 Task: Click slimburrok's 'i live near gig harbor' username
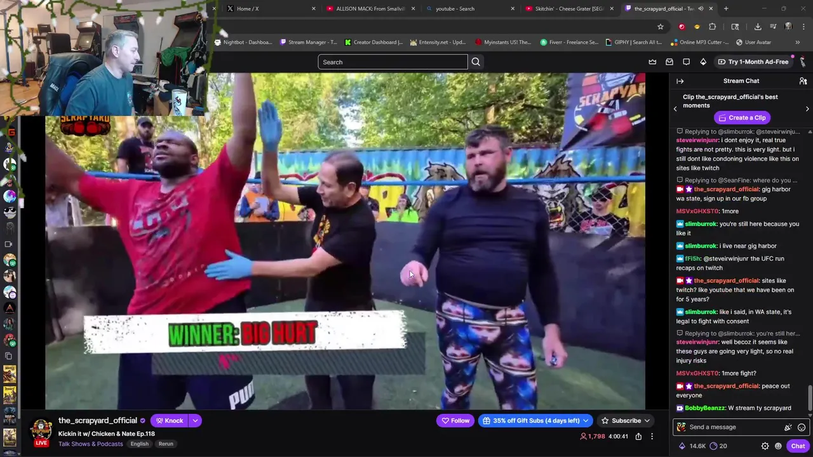point(701,246)
